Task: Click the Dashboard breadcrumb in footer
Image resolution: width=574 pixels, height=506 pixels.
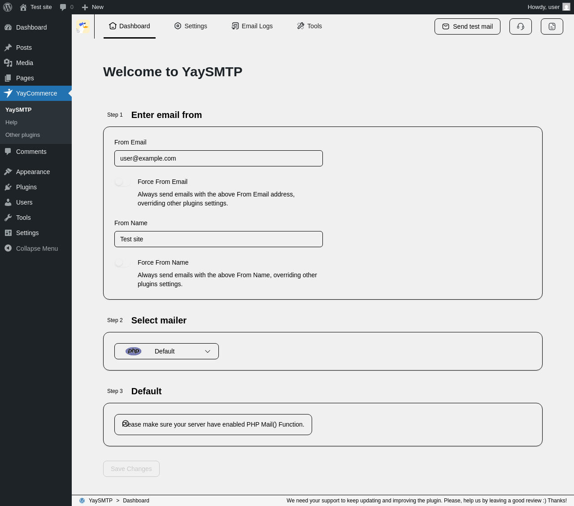Action: click(x=136, y=501)
